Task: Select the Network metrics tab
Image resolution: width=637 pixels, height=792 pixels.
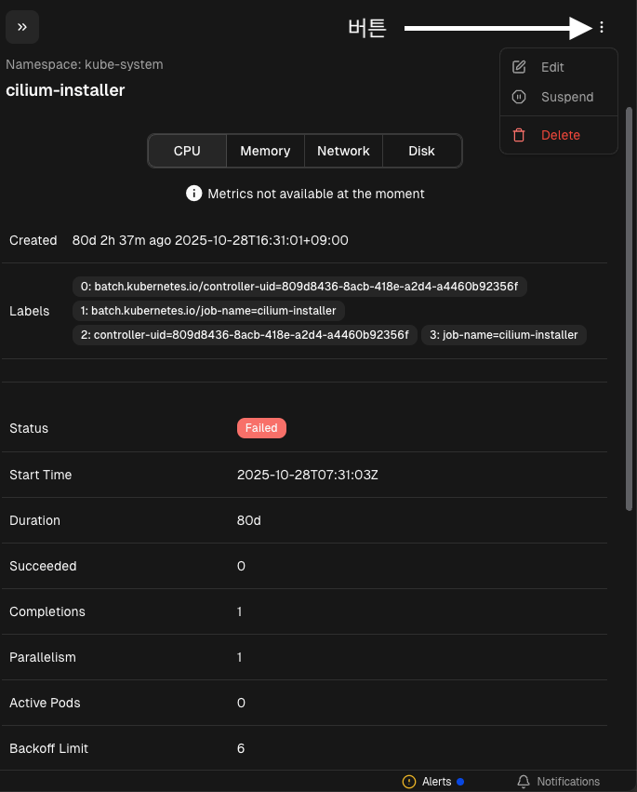Action: (x=343, y=151)
